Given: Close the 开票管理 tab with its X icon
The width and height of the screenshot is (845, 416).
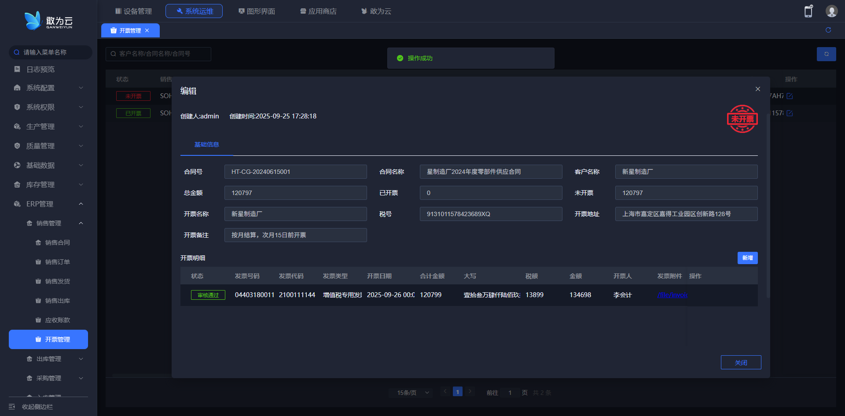Looking at the screenshot, I should [147, 30].
